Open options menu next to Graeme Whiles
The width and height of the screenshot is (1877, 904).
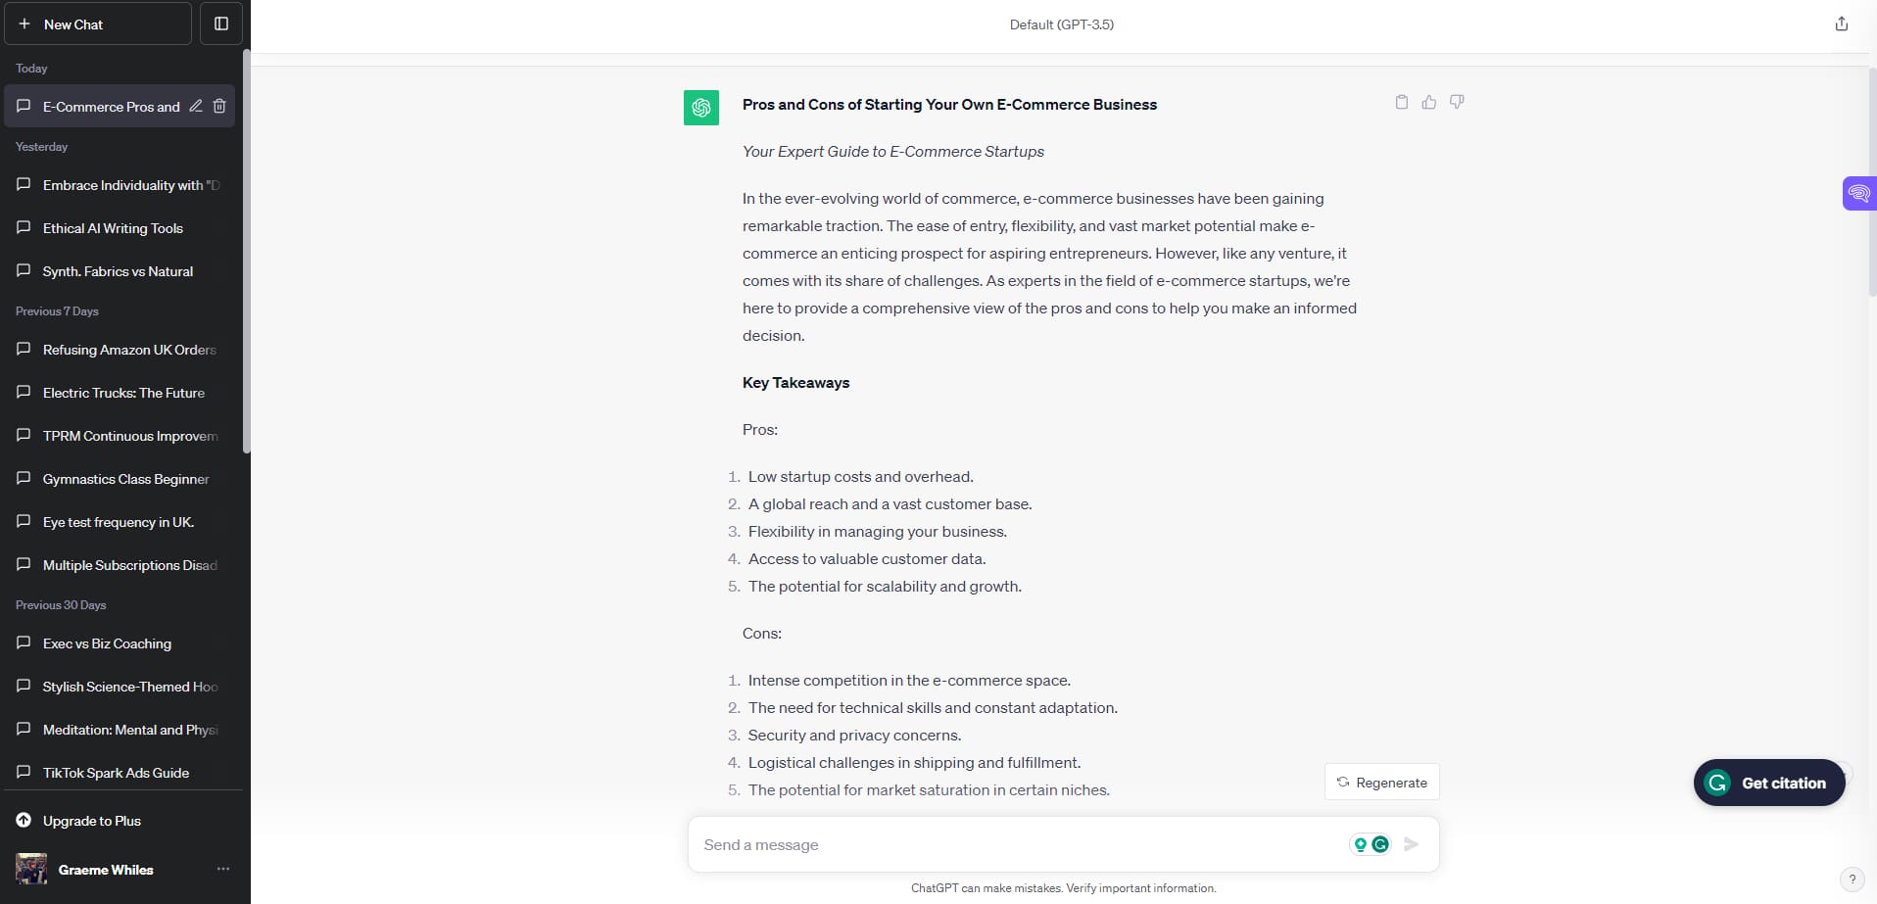click(222, 869)
